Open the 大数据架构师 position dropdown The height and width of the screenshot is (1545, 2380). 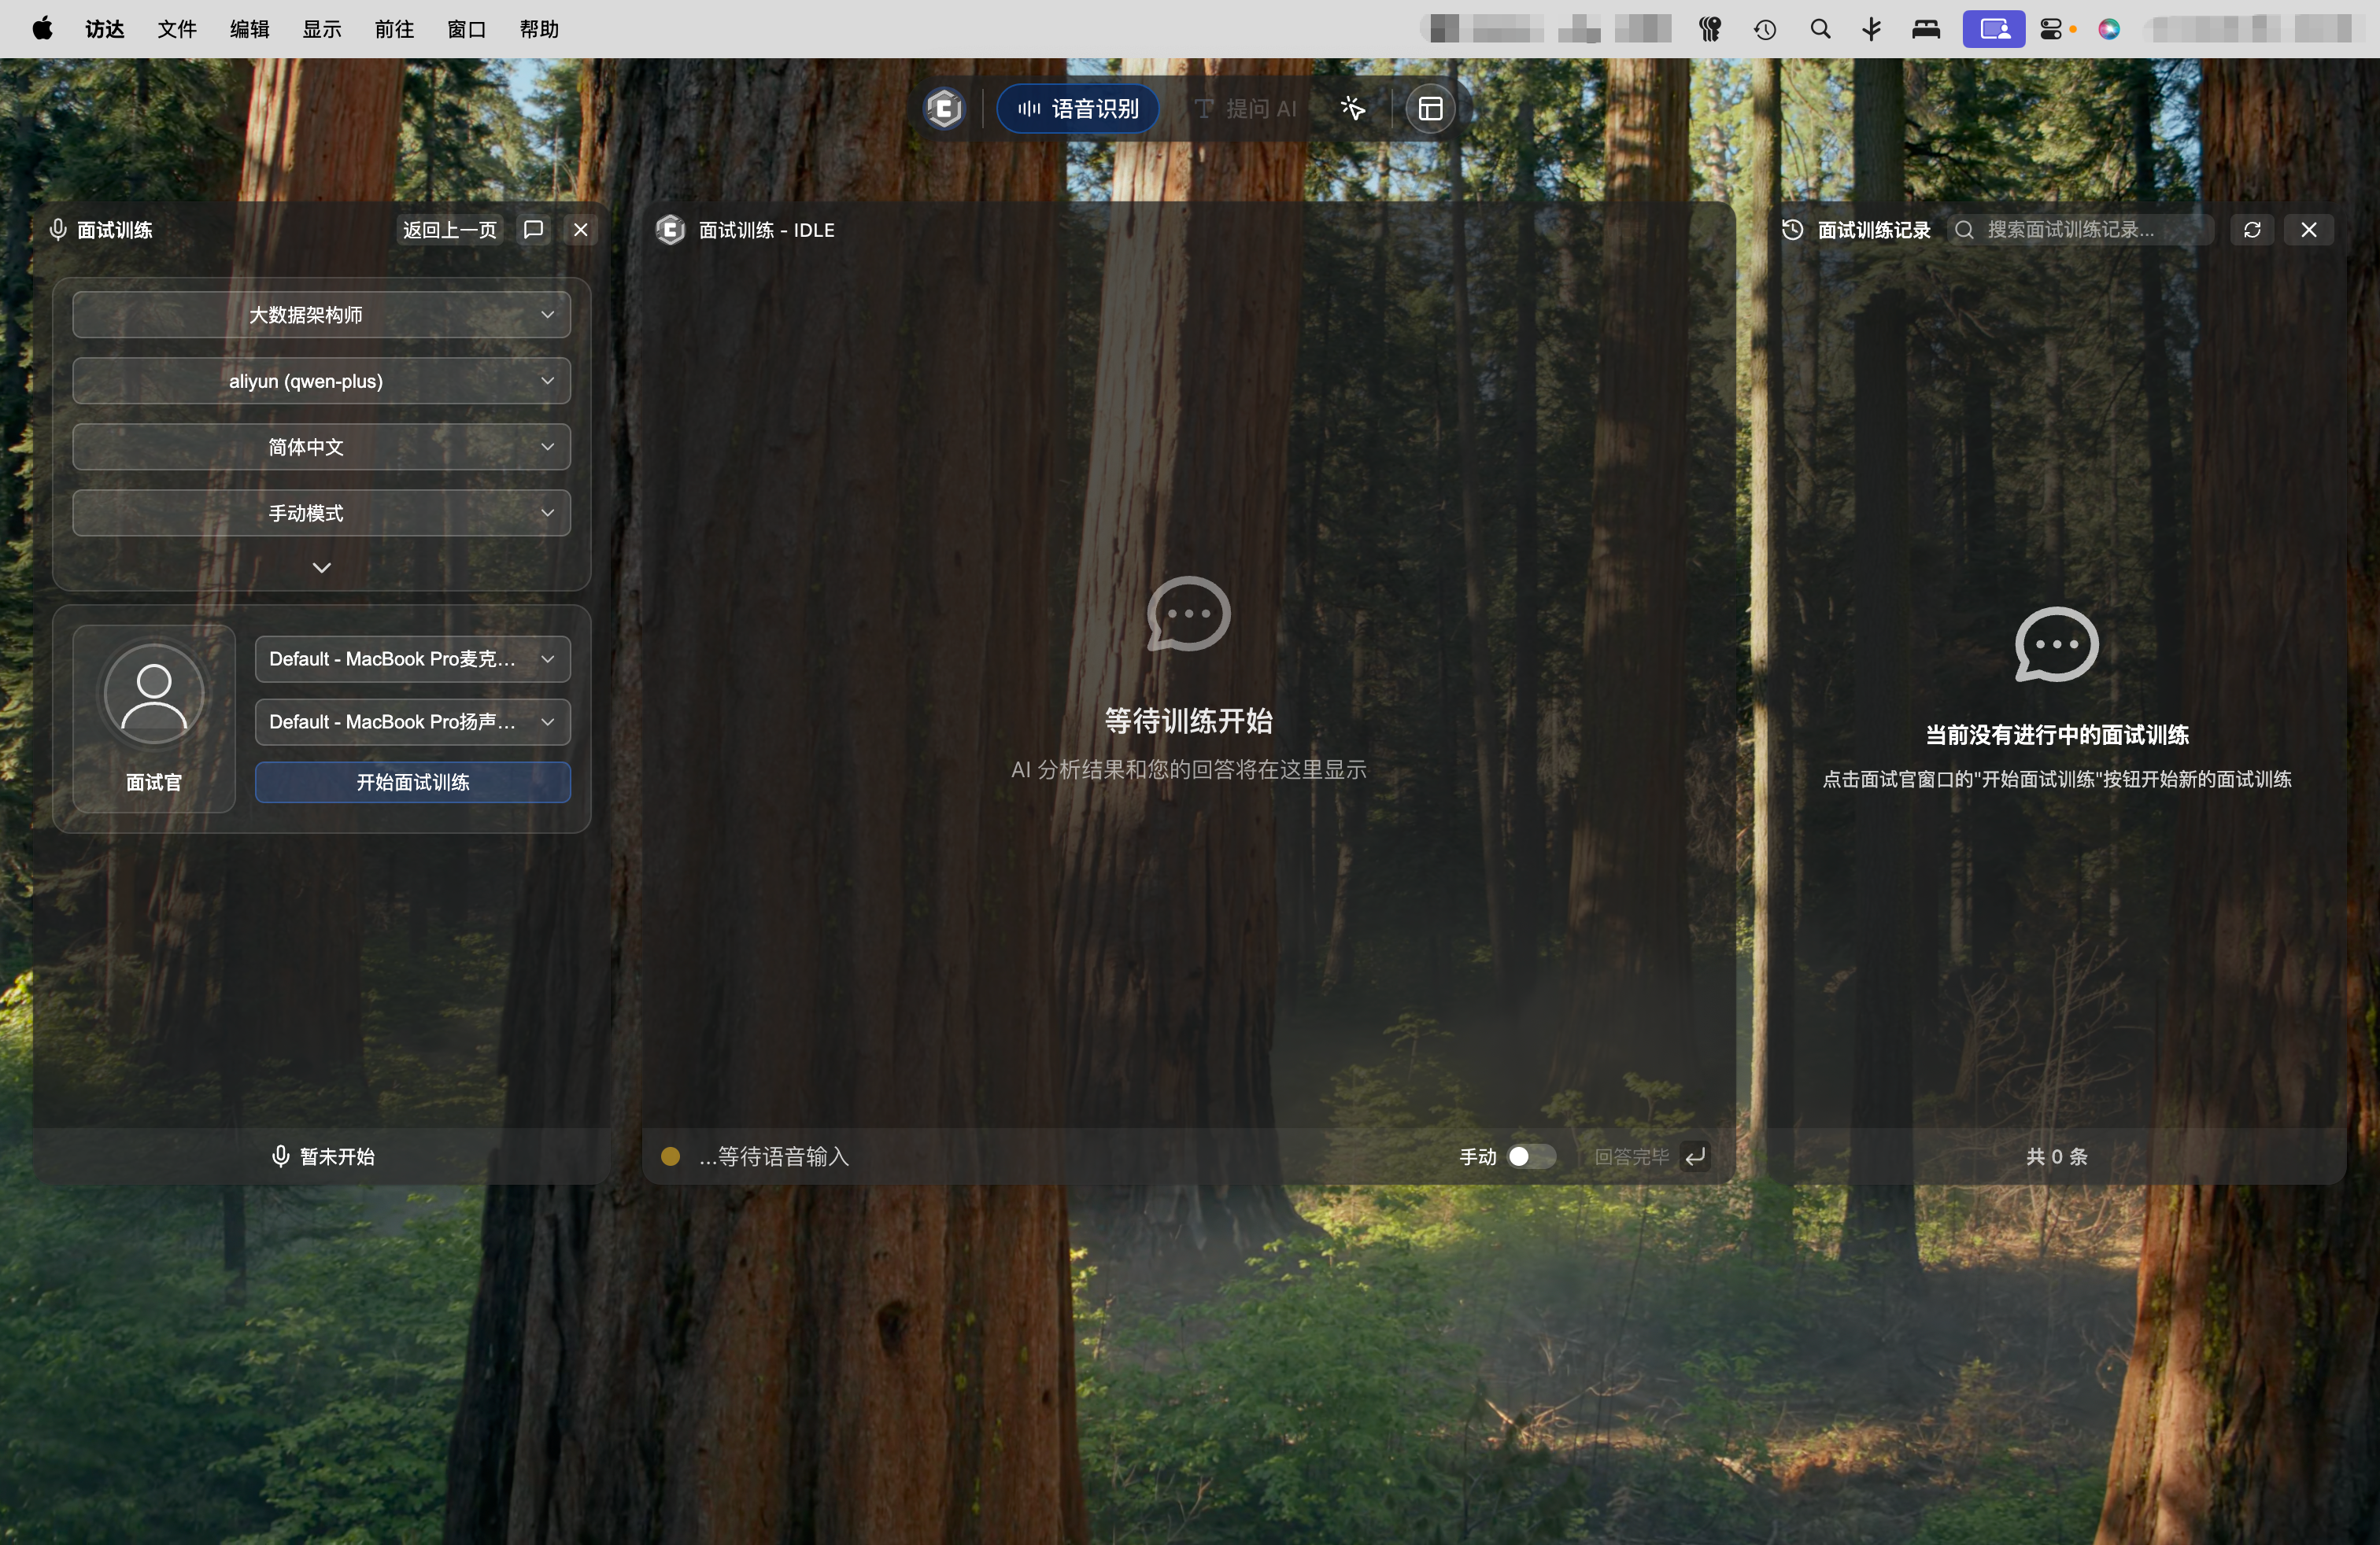(x=321, y=315)
